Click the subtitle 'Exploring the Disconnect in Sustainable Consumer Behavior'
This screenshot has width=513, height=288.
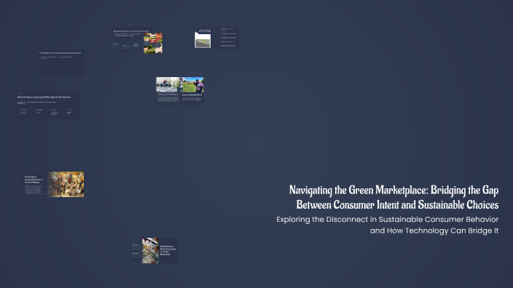(x=388, y=220)
